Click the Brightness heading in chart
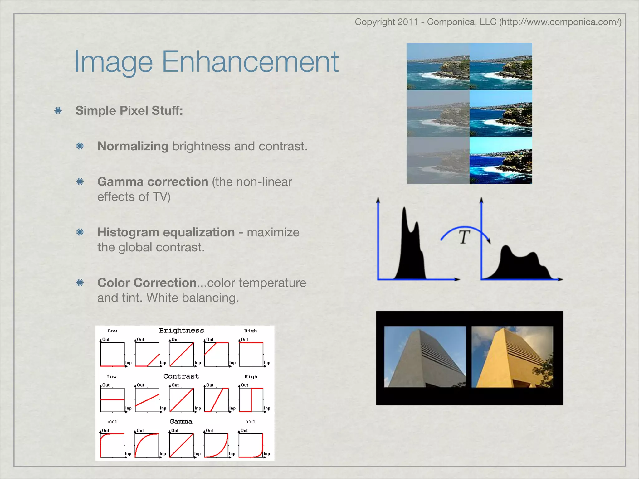The image size is (639, 479). (x=181, y=331)
